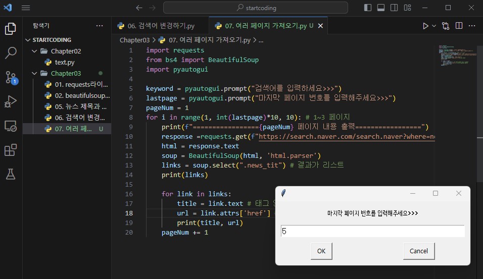
Task: Go forward with the right arrow
Action: coord(153,8)
